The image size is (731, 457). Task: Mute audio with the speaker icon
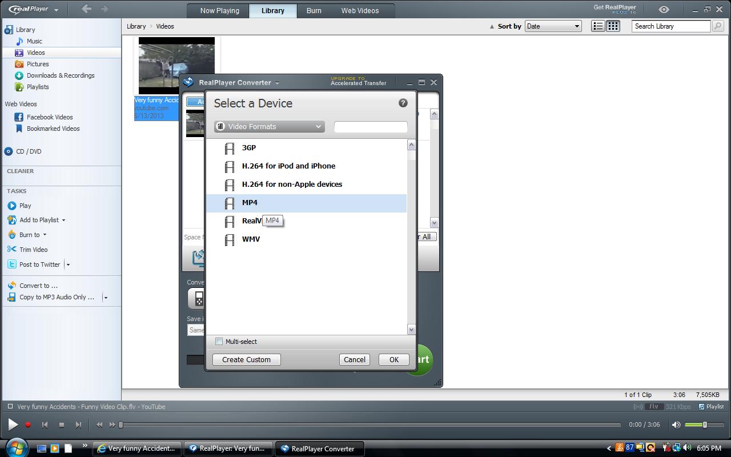pyautogui.click(x=676, y=424)
